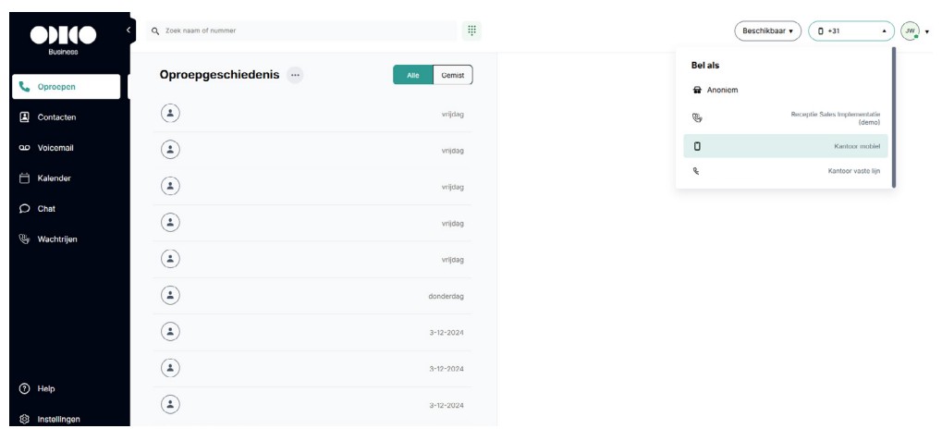Open the Oproepgeschiedenis more options button
The image size is (942, 441).
click(295, 75)
